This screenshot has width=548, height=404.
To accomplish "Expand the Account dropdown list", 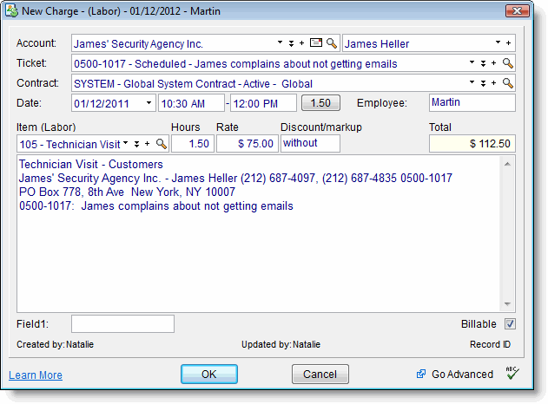I will coord(280,42).
